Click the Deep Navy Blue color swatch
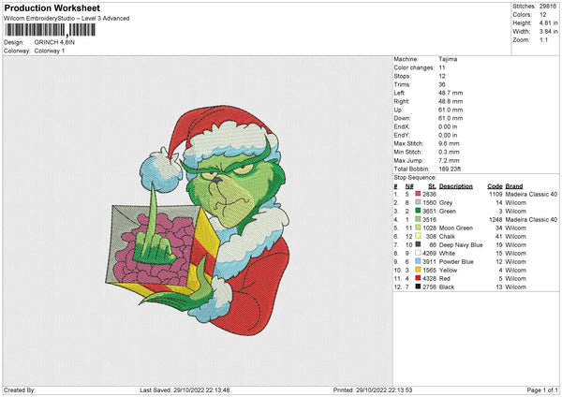This screenshot has width=562, height=397. click(x=418, y=244)
